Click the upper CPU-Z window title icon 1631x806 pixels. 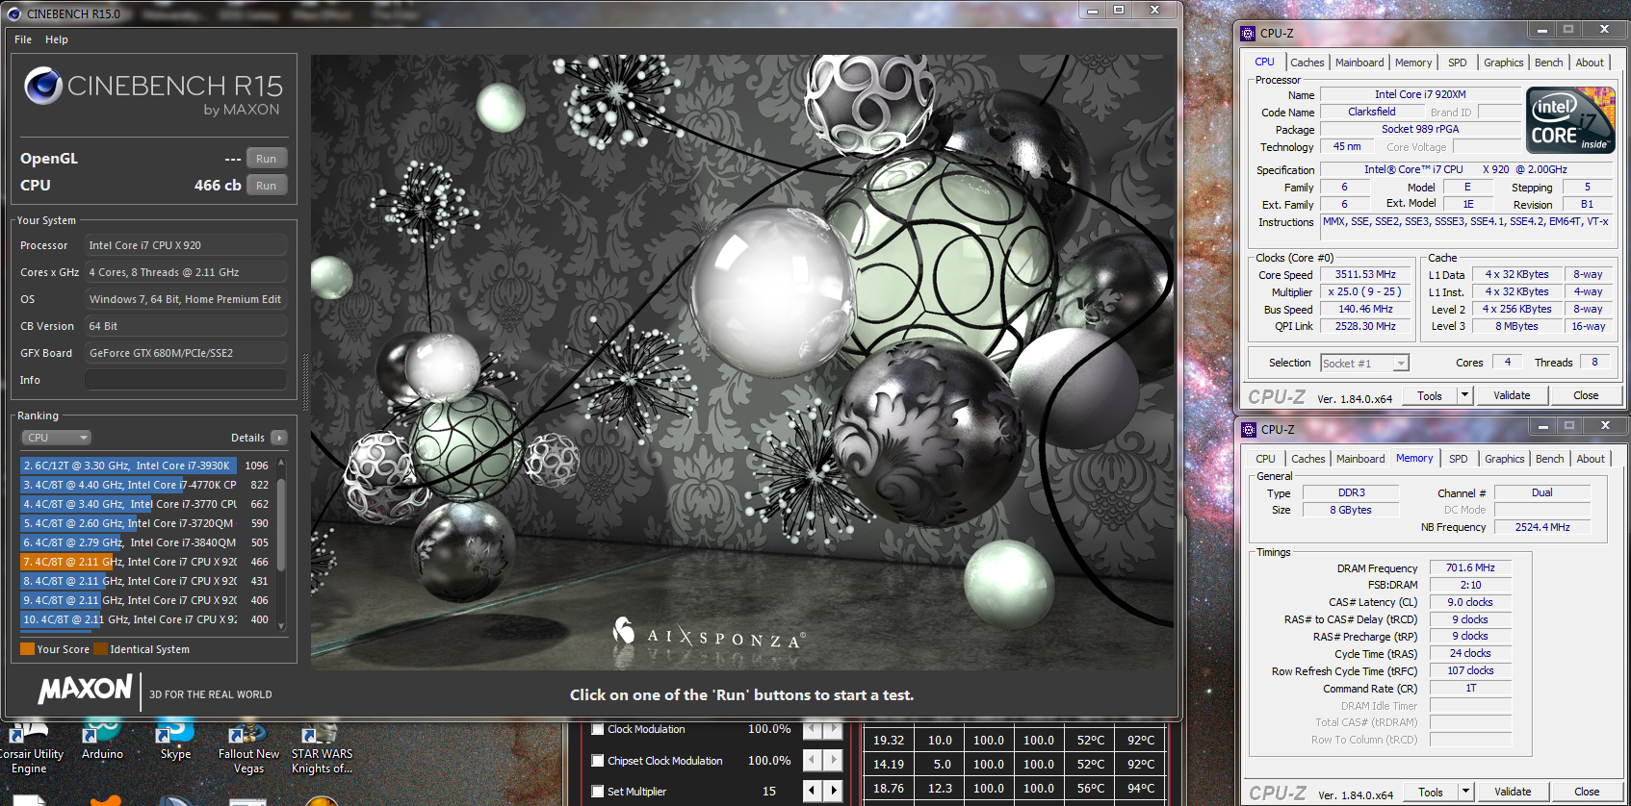click(1248, 33)
